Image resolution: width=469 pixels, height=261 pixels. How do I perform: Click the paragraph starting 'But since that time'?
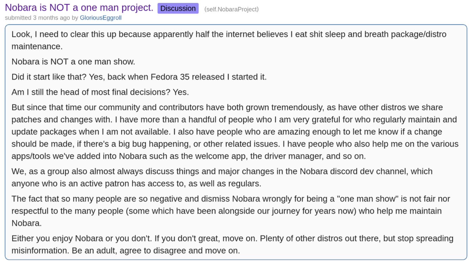coord(235,132)
